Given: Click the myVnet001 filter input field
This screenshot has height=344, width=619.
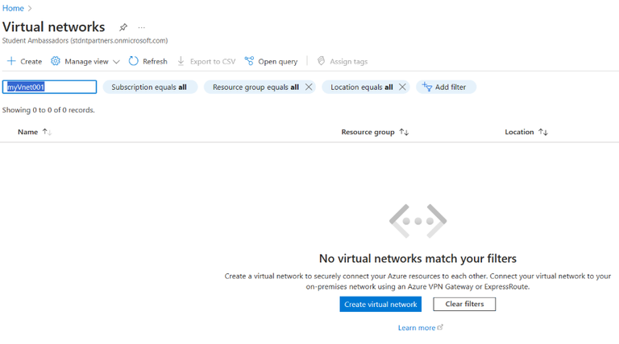Looking at the screenshot, I should 49,87.
